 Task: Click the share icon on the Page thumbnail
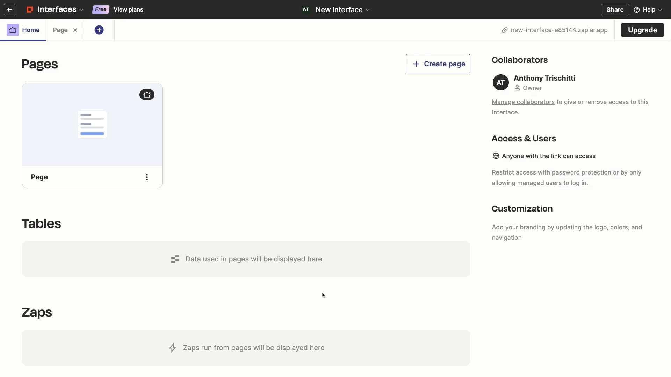(x=146, y=94)
